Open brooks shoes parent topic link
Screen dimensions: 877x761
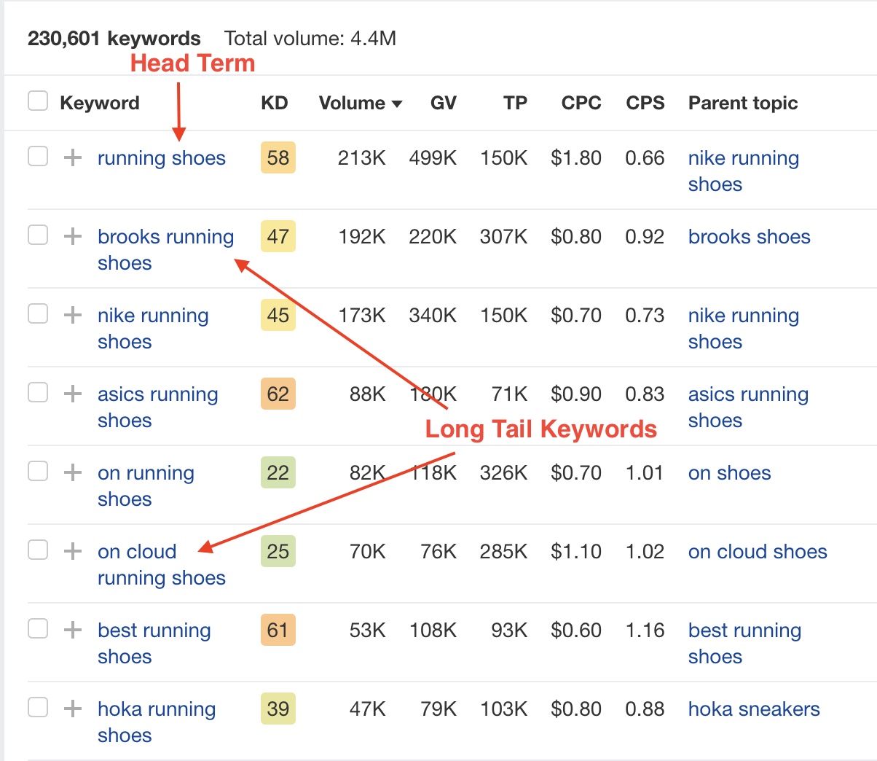pyautogui.click(x=750, y=237)
